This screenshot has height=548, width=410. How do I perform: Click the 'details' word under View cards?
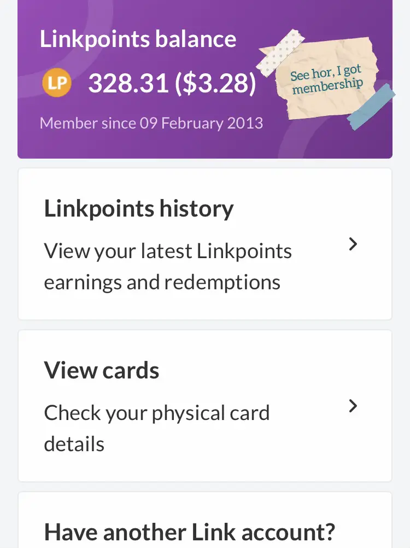pyautogui.click(x=74, y=444)
